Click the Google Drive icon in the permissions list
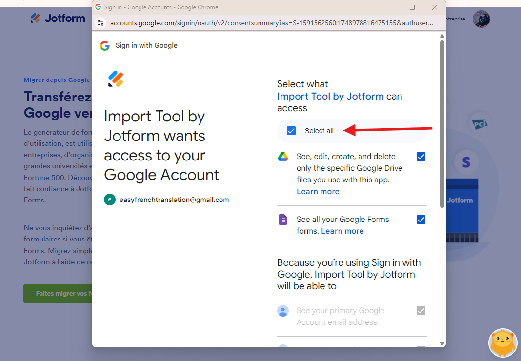 (x=283, y=157)
